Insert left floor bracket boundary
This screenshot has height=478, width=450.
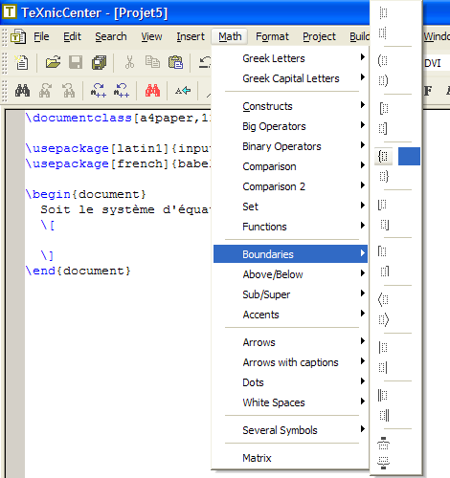click(382, 205)
